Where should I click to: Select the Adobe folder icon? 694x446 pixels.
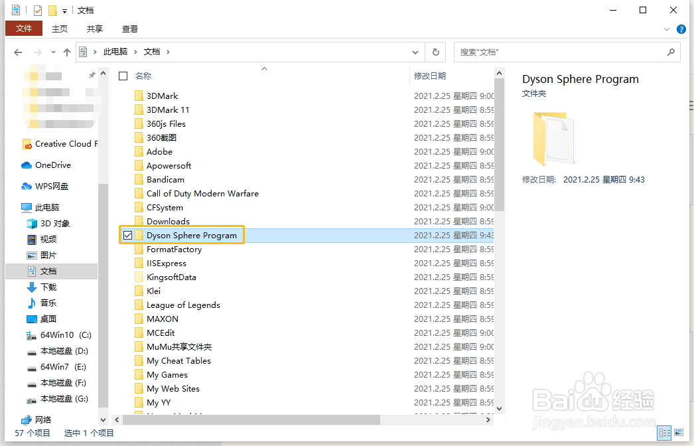[x=139, y=152]
